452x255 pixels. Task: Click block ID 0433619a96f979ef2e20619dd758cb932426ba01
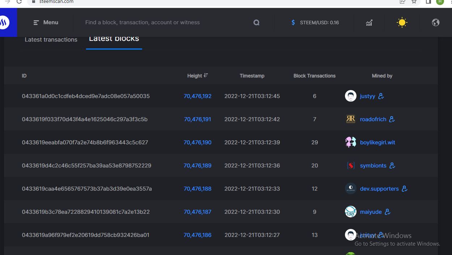(x=85, y=235)
